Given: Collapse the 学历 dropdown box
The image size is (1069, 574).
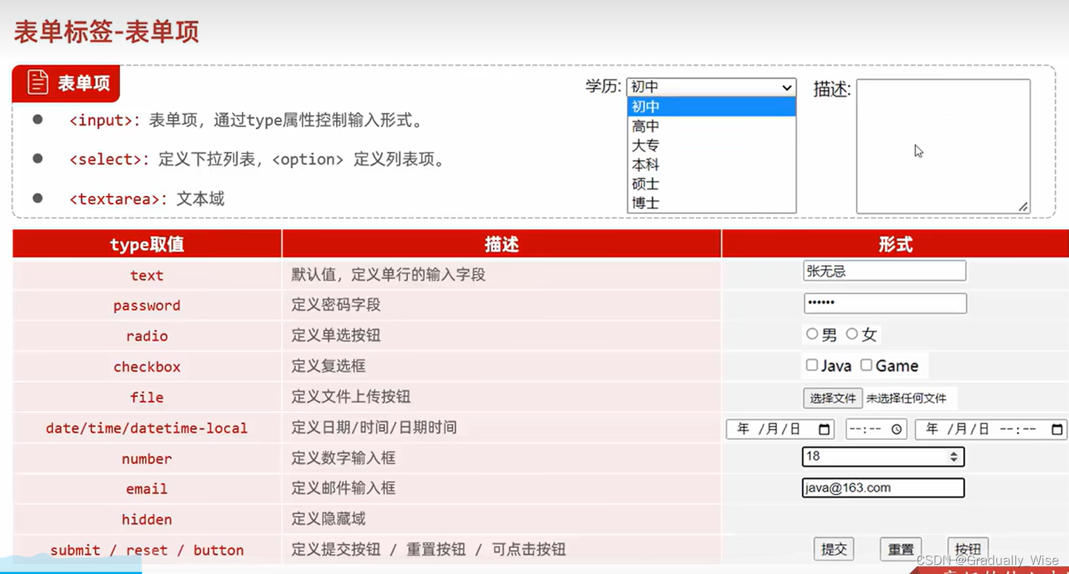Looking at the screenshot, I should [711, 86].
